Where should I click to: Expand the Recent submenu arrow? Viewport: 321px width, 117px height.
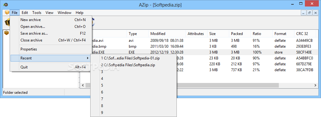point(88,58)
